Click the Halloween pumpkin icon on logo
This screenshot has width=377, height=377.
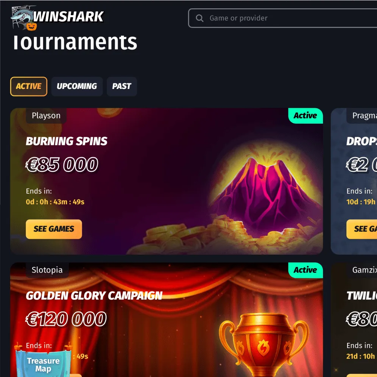[31, 26]
